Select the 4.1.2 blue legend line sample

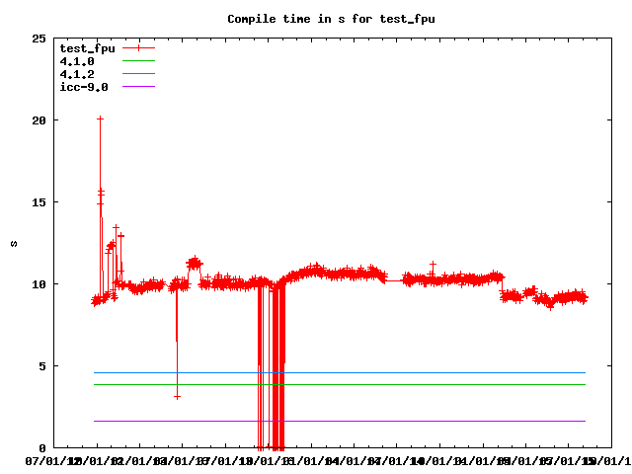point(138,73)
